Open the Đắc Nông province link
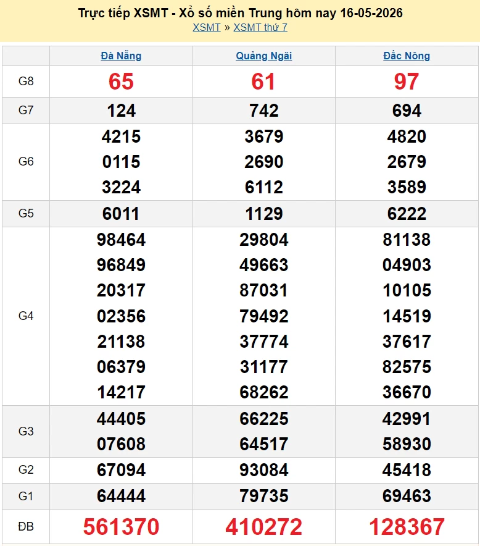This screenshot has width=480, height=546. (x=407, y=56)
